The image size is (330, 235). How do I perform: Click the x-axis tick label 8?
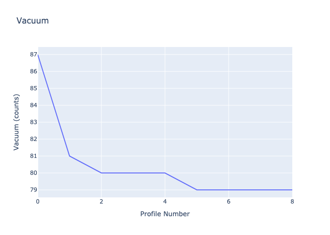click(292, 202)
